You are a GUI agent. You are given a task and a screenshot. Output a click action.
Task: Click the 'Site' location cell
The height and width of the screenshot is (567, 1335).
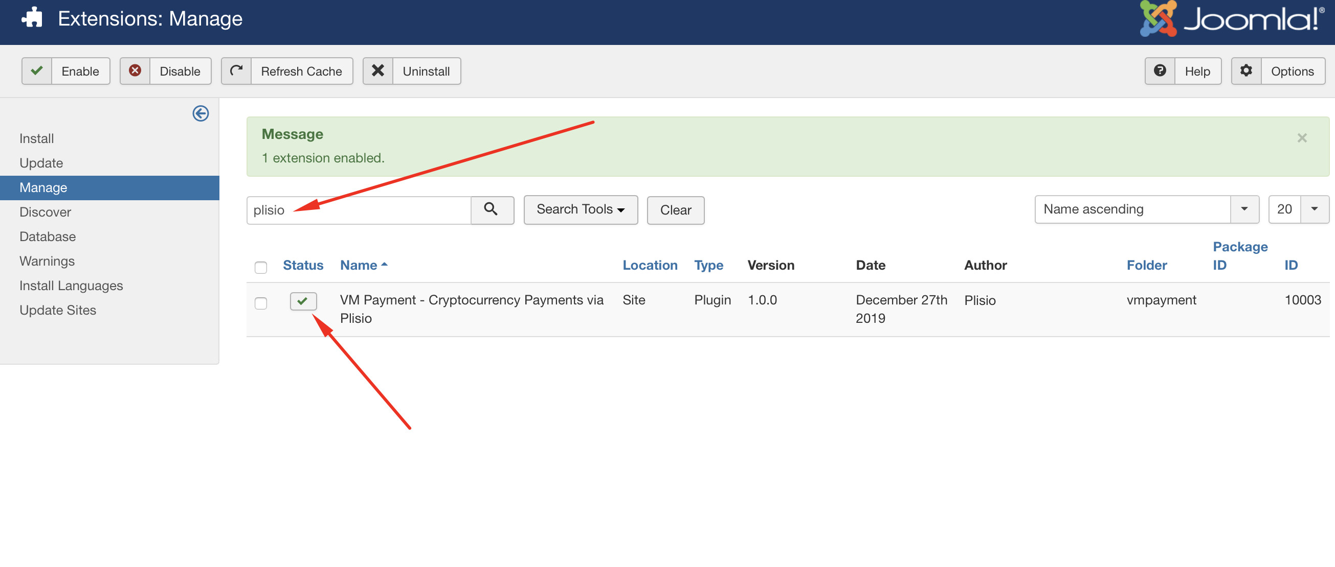click(x=633, y=300)
